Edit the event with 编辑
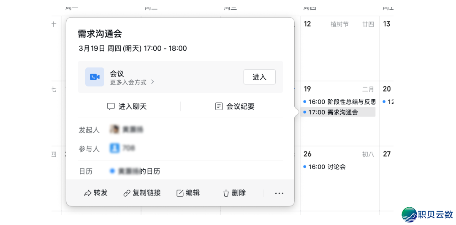The width and height of the screenshot is (456, 225). tap(188, 193)
